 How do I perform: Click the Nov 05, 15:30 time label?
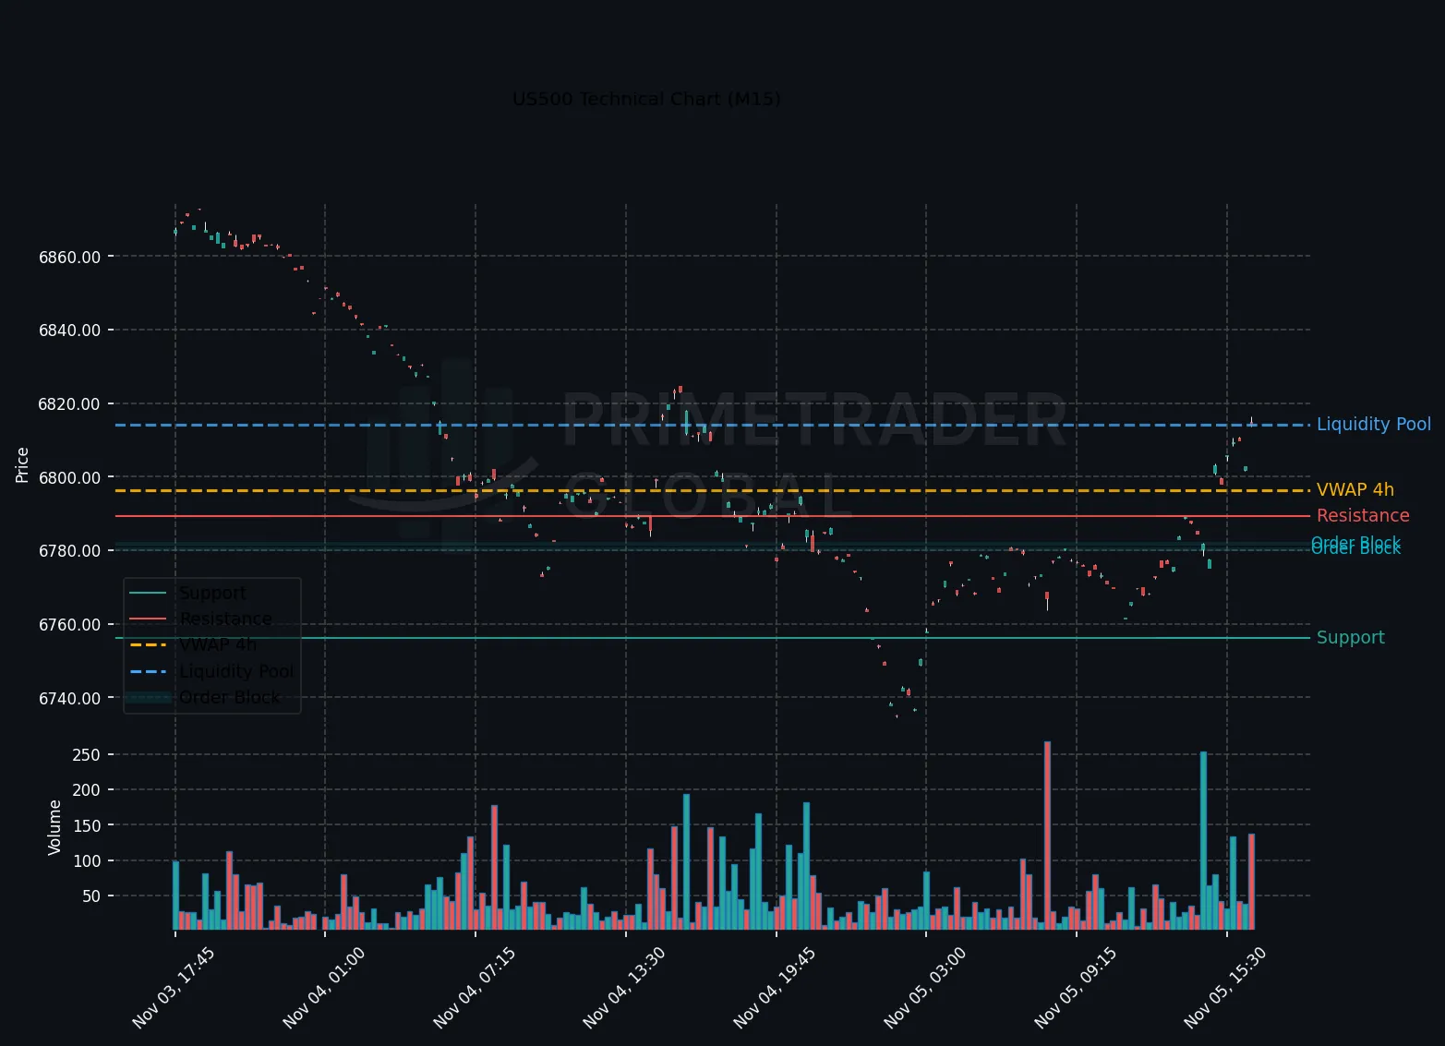point(1225,987)
